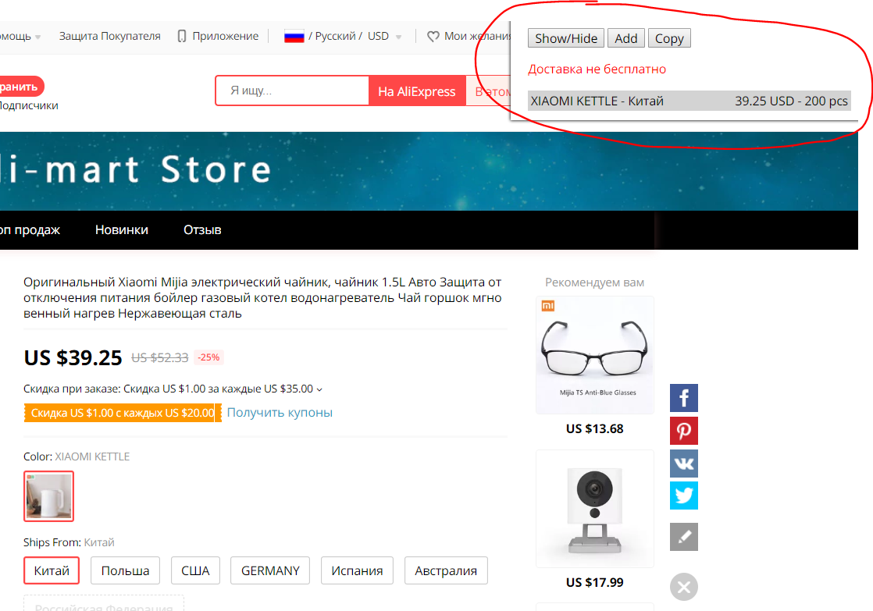Open the Топ продаж store tab
Image resolution: width=873 pixels, height=611 pixels.
[x=29, y=230]
